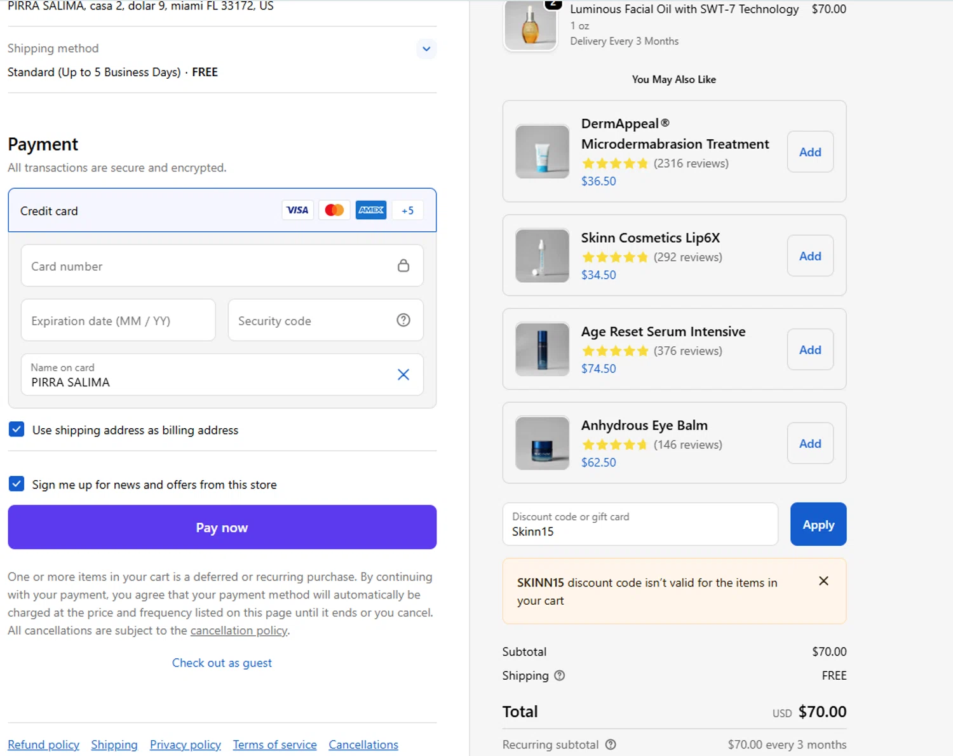Click the DermAppeal $36.50 price
This screenshot has width=953, height=756.
click(598, 181)
